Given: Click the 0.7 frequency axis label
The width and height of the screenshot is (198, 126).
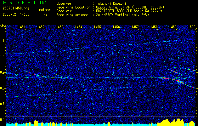Looking at the screenshot, I should [3, 104].
